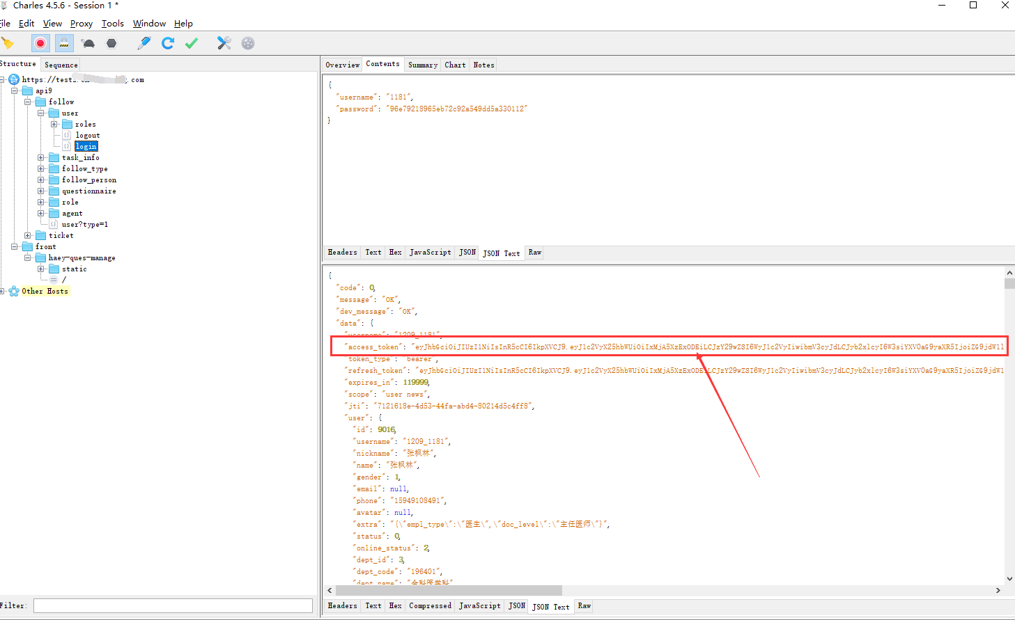This screenshot has height=620, width=1015.
Task: Select the globe host icon for https://test
Action: point(14,79)
